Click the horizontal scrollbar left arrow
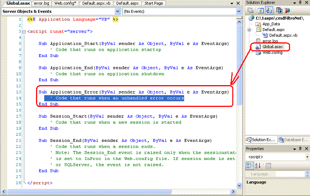 coord(4,192)
